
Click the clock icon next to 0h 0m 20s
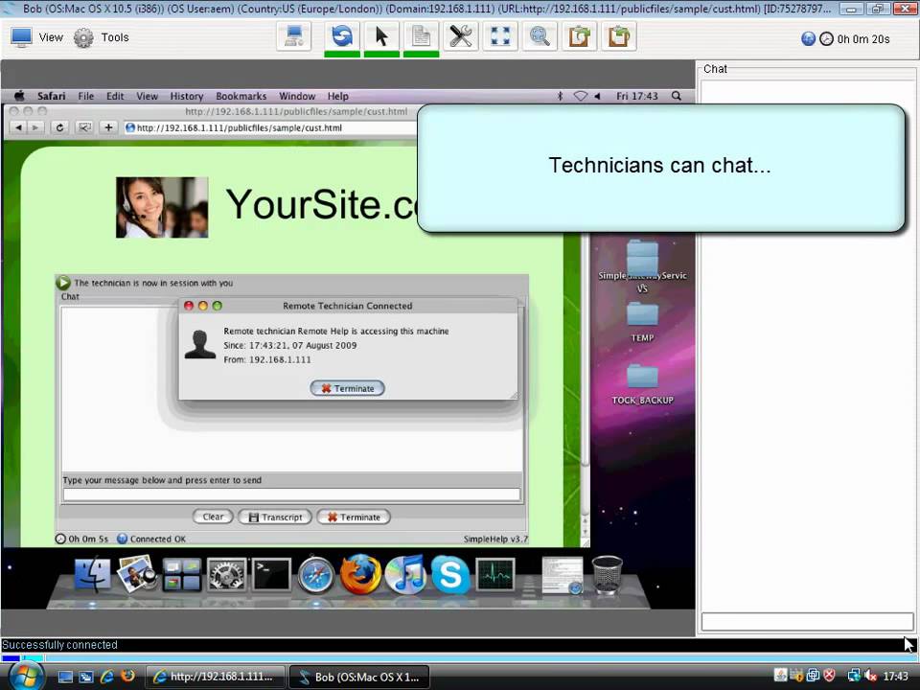point(826,38)
